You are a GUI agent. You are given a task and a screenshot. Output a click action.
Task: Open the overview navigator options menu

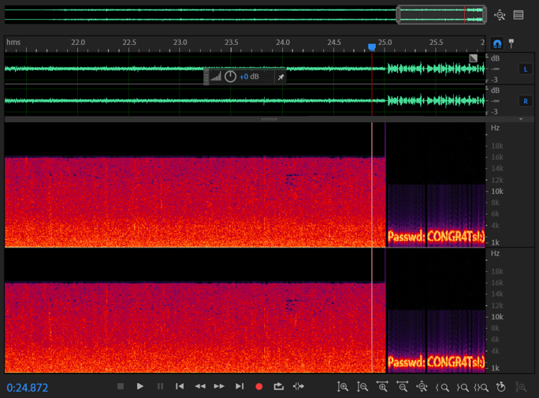tap(519, 15)
